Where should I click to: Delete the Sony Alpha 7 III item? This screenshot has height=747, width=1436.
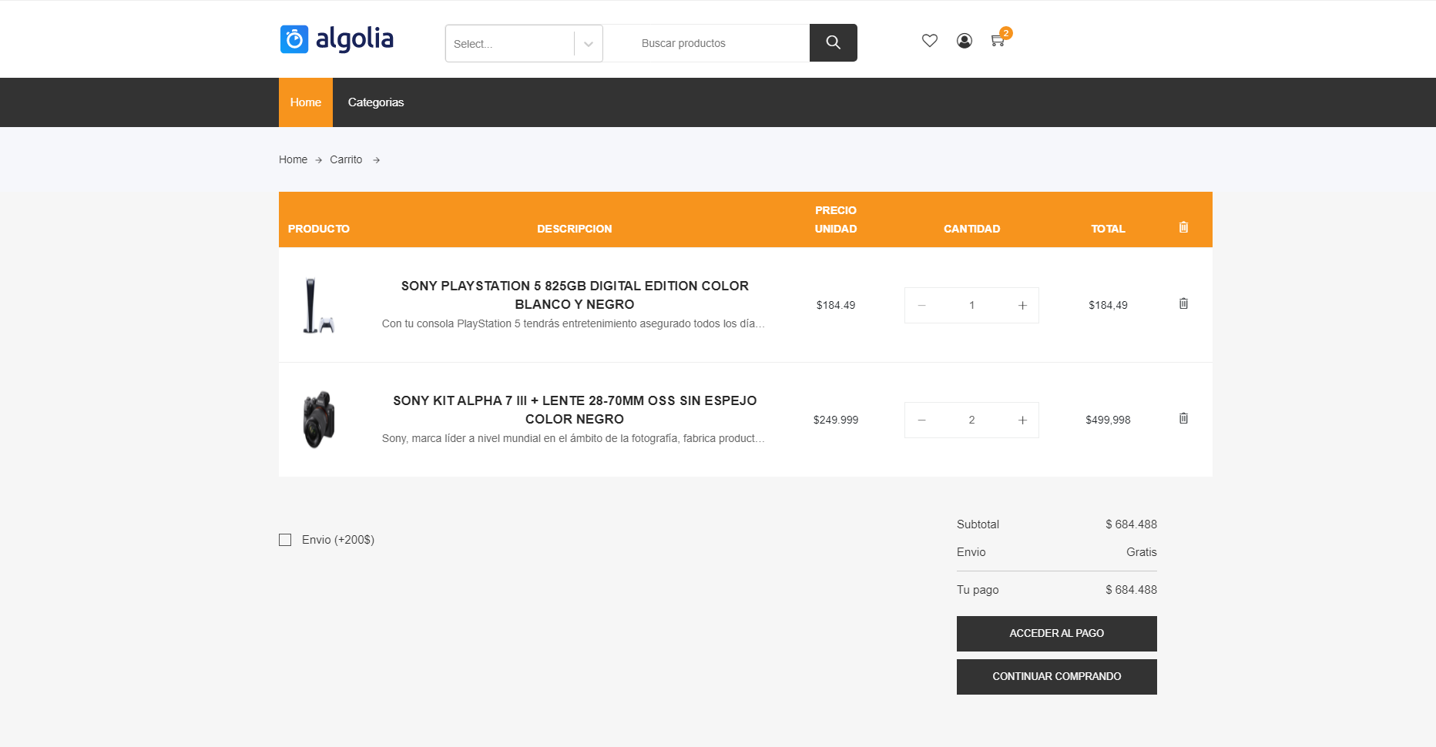(x=1183, y=418)
